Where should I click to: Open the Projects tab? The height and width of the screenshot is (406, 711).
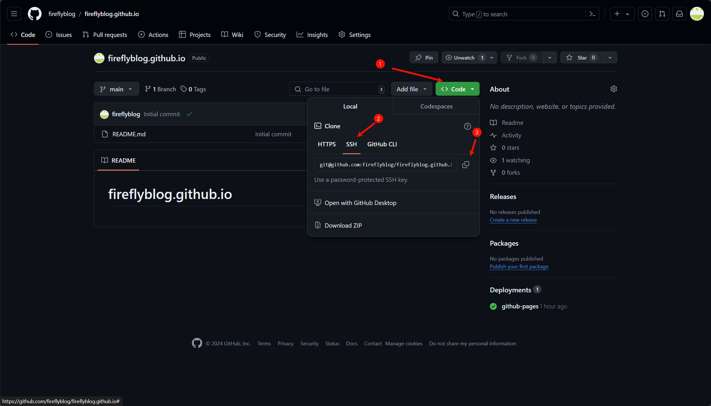(x=195, y=35)
